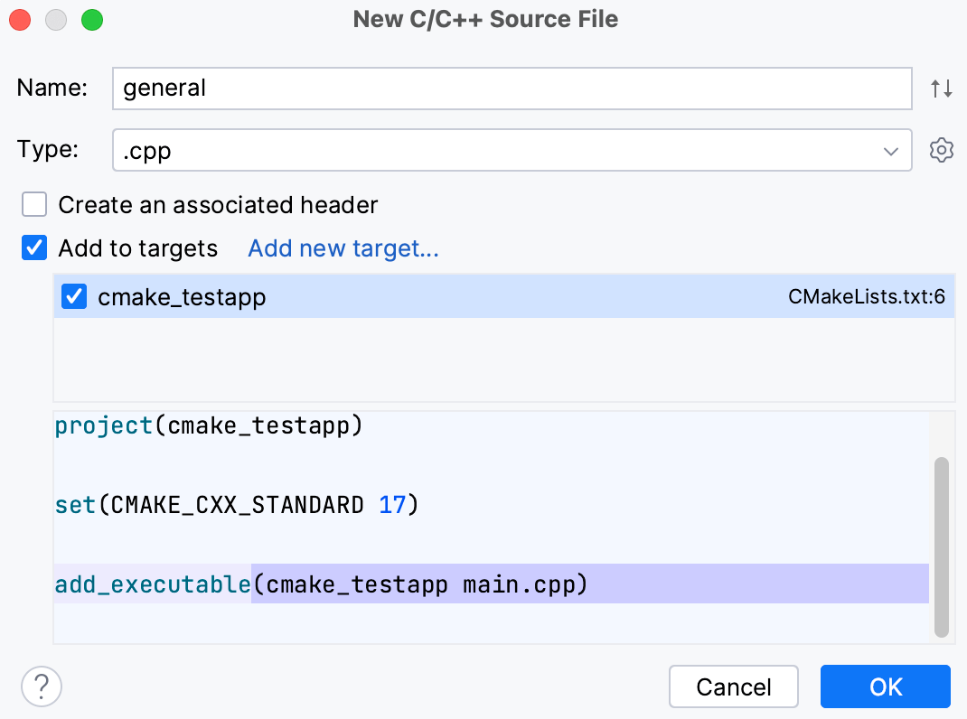Screen dimensions: 967x719
Task: Disable the Add to targets checkbox
Action: (33, 247)
